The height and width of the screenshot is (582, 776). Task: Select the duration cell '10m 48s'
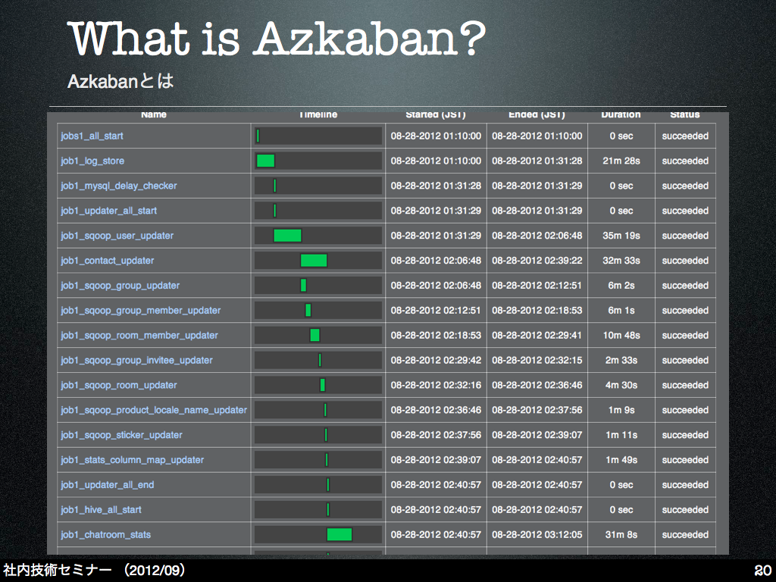[621, 335]
